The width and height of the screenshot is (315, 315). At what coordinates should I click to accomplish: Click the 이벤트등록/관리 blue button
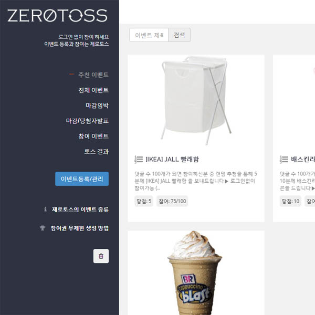click(82, 179)
